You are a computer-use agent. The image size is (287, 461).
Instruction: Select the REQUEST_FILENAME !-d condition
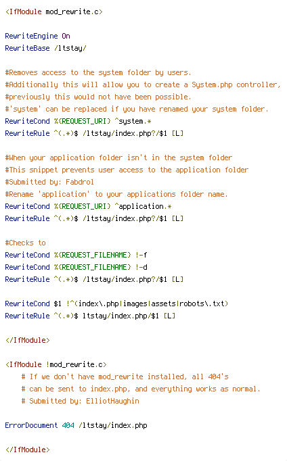[76, 267]
